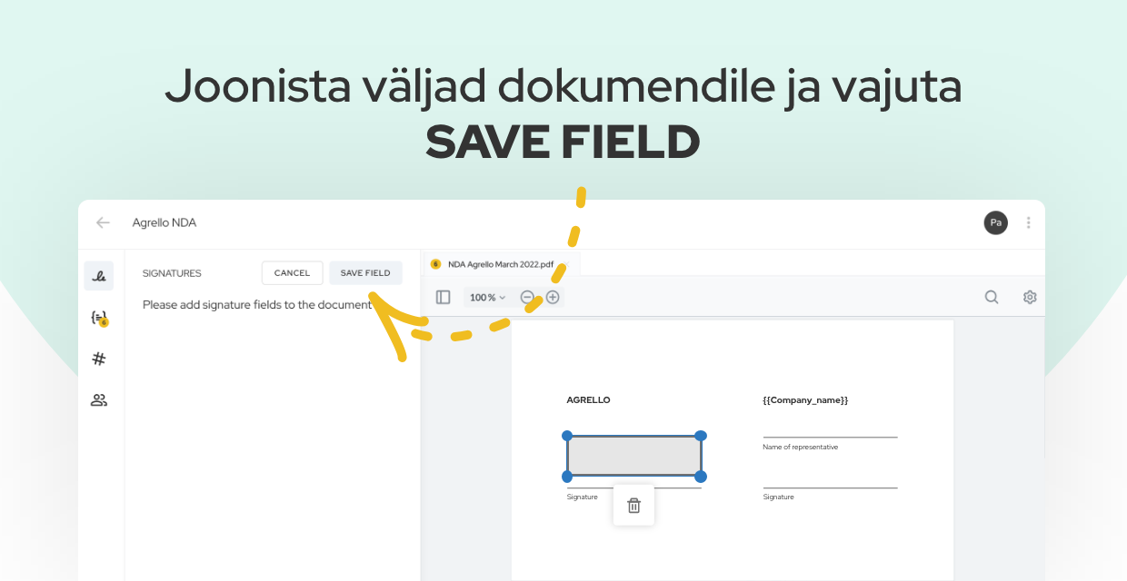Click the Agrello NDA document title
Viewport: 1127px width, 581px height.
(x=165, y=222)
